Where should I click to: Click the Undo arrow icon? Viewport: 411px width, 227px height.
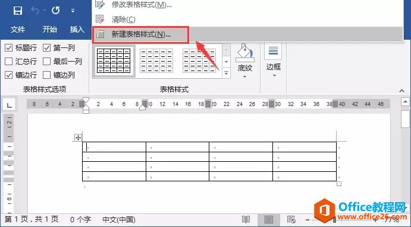click(x=35, y=11)
